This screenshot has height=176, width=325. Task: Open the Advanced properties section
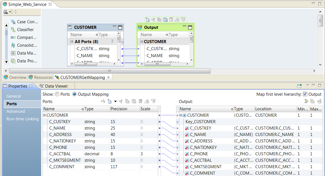[x=16, y=111]
